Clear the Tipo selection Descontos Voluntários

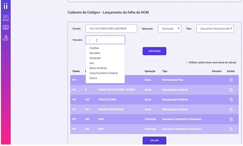coord(231,28)
